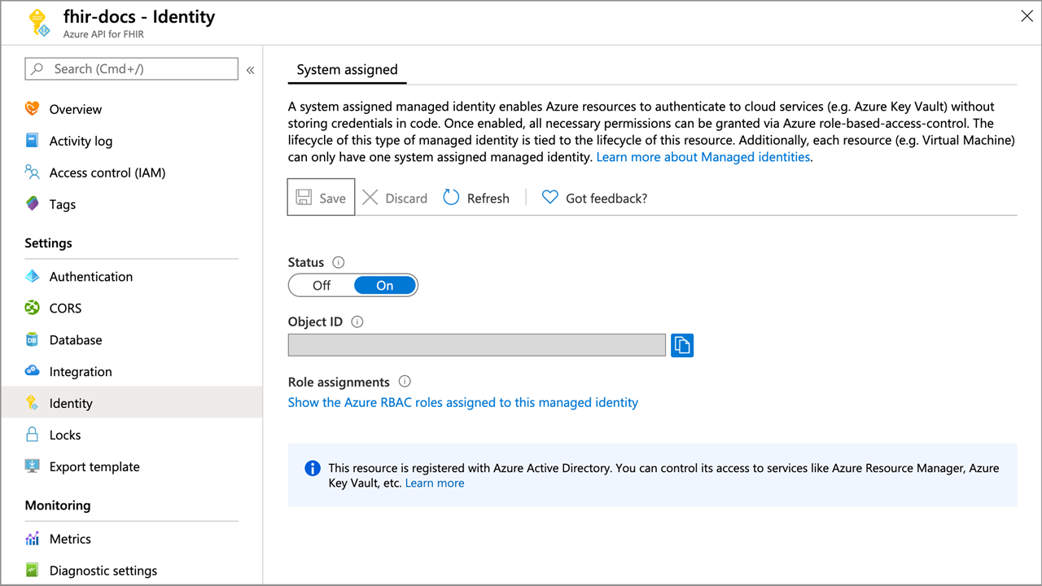Click the CORS icon in sidebar

(33, 308)
